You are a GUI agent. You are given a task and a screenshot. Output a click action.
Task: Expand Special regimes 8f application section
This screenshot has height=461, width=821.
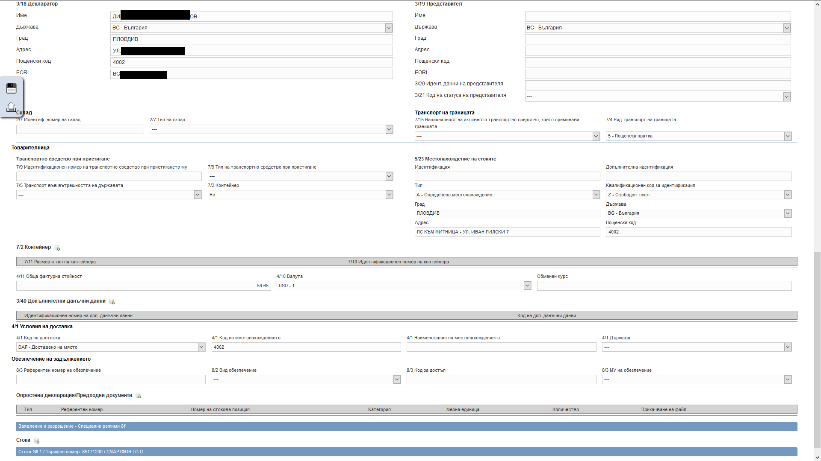pos(406,426)
